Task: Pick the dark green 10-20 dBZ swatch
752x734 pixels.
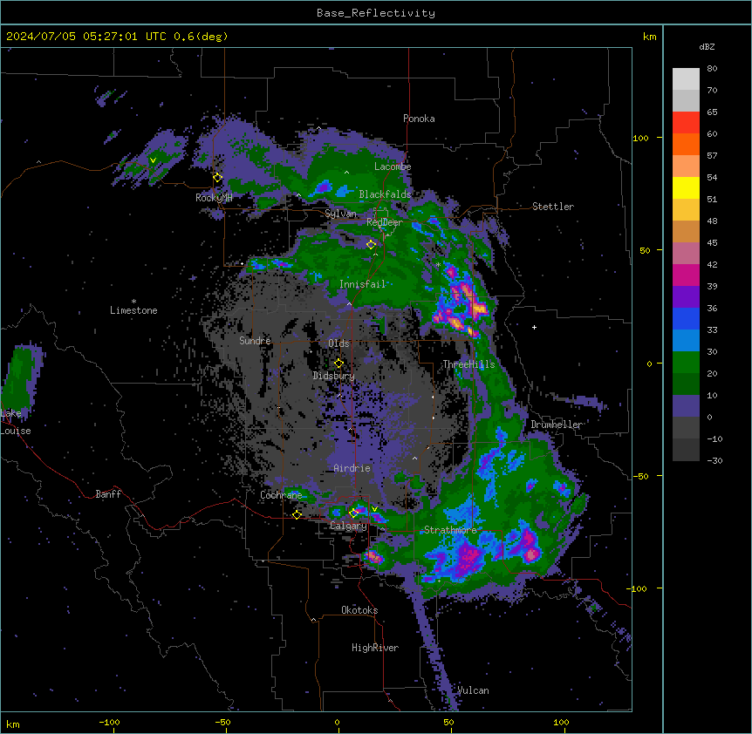Action: (x=686, y=384)
